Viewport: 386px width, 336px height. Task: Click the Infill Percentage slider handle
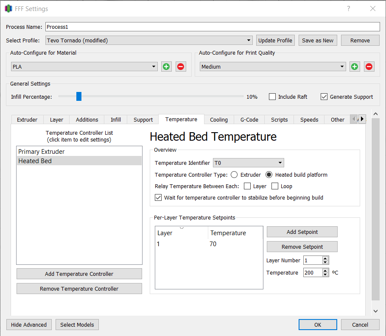click(x=79, y=97)
